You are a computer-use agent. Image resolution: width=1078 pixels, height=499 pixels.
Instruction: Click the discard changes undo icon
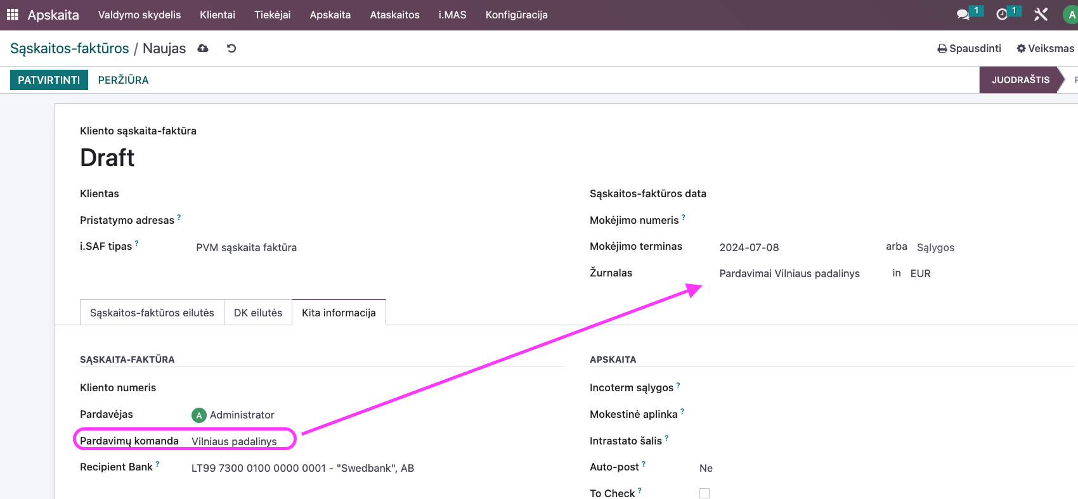231,48
